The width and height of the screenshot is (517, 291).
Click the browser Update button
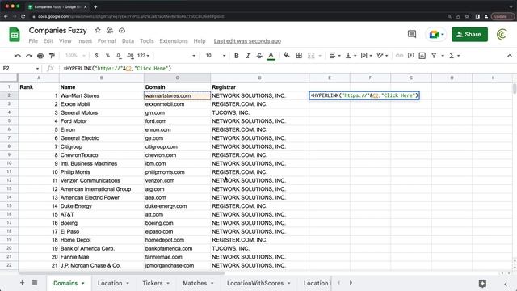coord(502,16)
